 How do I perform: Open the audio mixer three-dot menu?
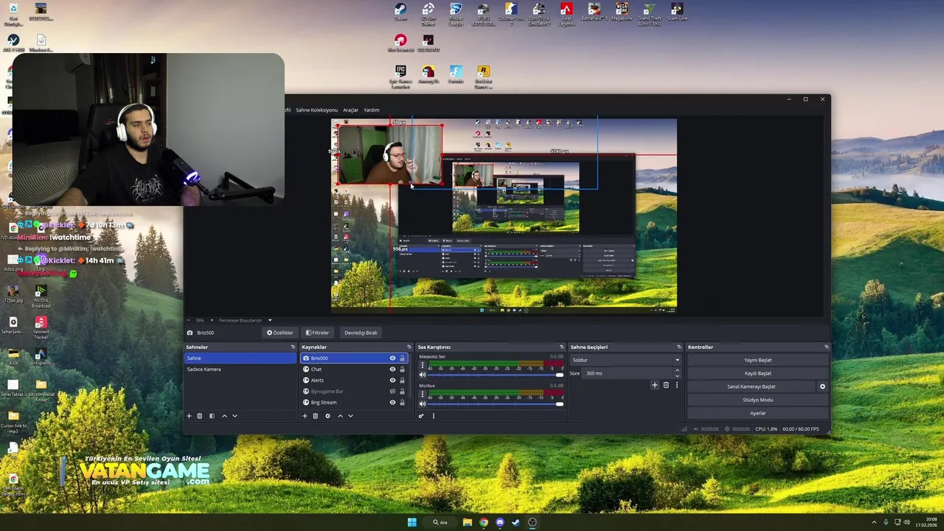click(433, 416)
